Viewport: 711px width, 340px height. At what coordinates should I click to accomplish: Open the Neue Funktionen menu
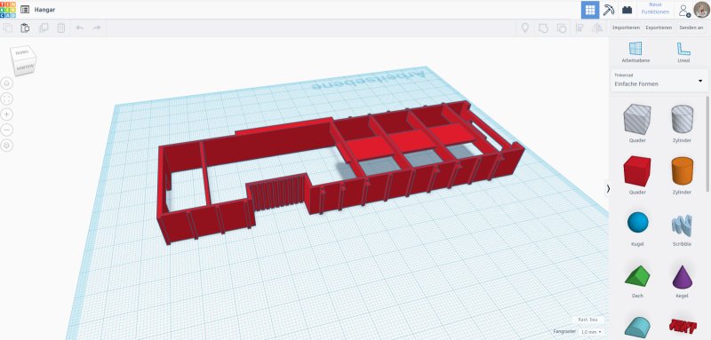point(655,8)
